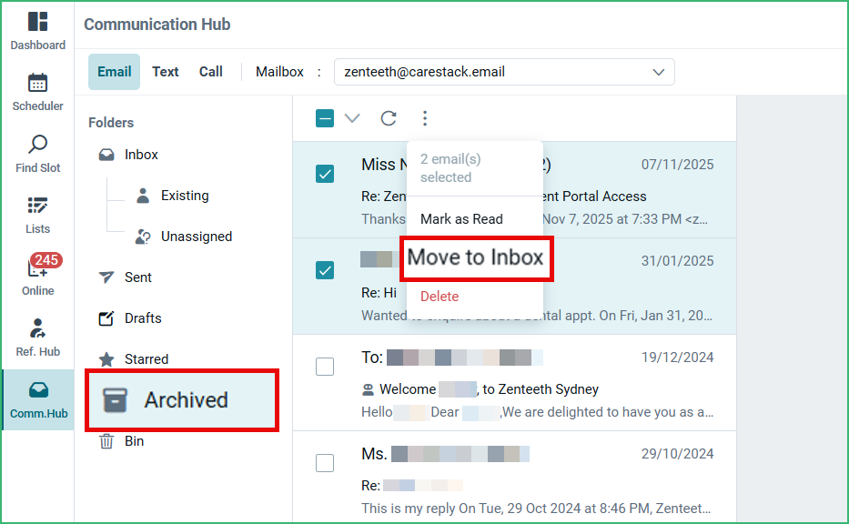Choose Move to Inbox from menu
This screenshot has height=524, width=849.
click(477, 258)
